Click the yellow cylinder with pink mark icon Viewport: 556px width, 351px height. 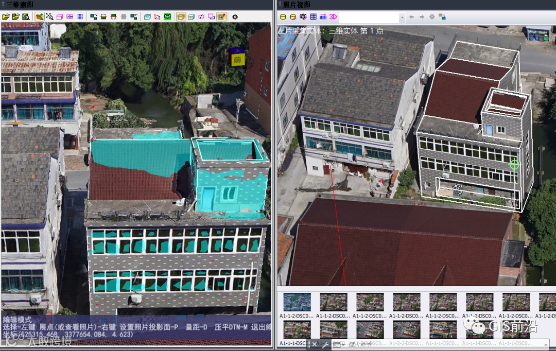293,16
